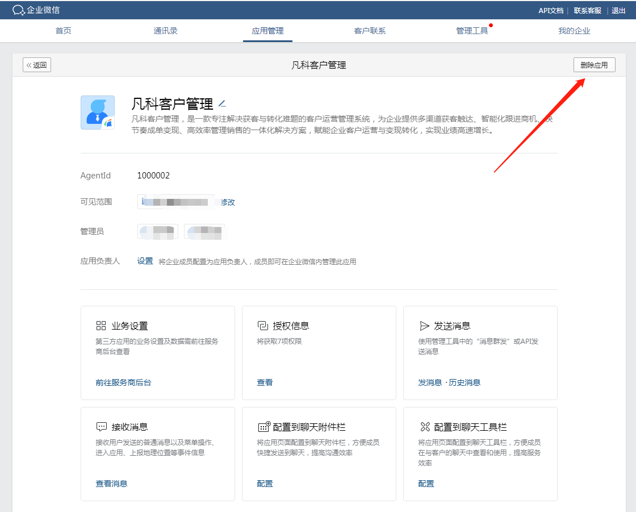The height and width of the screenshot is (512, 636).
Task: Click the 将获取7项权限 text
Action: 279,342
